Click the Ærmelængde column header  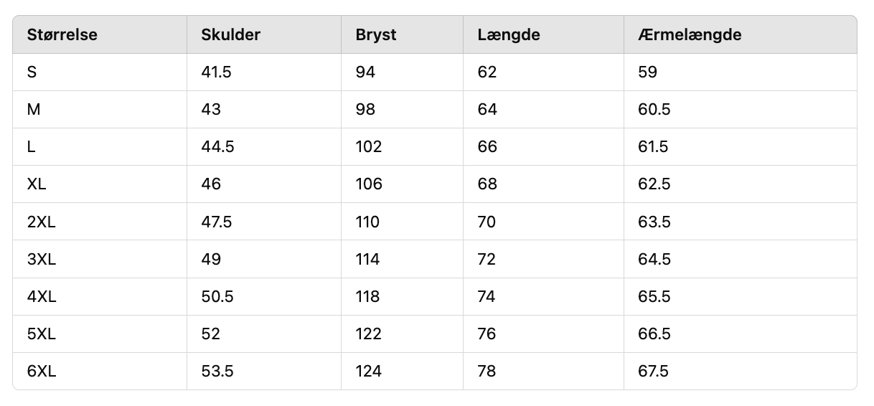[690, 35]
